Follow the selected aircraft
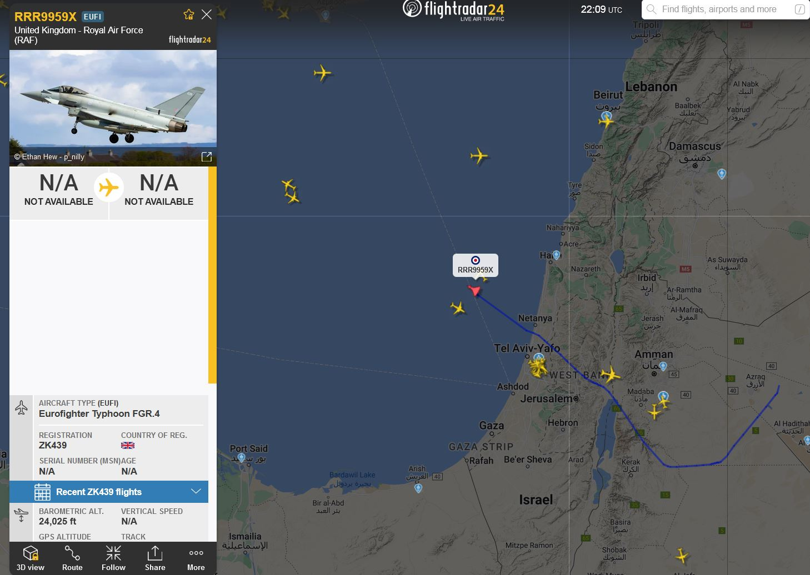Image resolution: width=810 pixels, height=575 pixels. (x=113, y=558)
